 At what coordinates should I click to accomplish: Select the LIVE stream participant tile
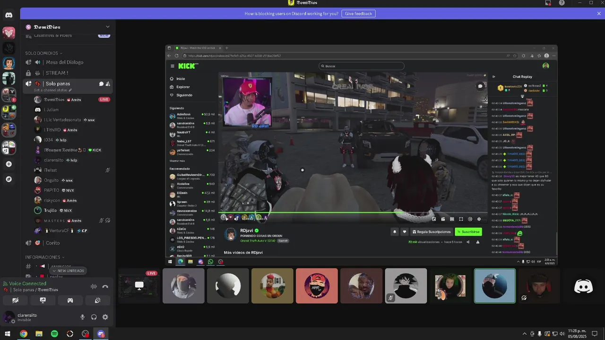pos(139,286)
